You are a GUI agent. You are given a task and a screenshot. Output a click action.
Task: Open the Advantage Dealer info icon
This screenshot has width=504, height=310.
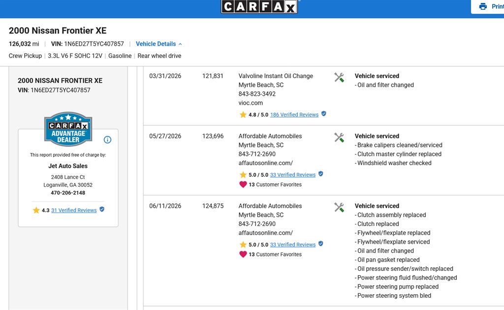tap(107, 140)
